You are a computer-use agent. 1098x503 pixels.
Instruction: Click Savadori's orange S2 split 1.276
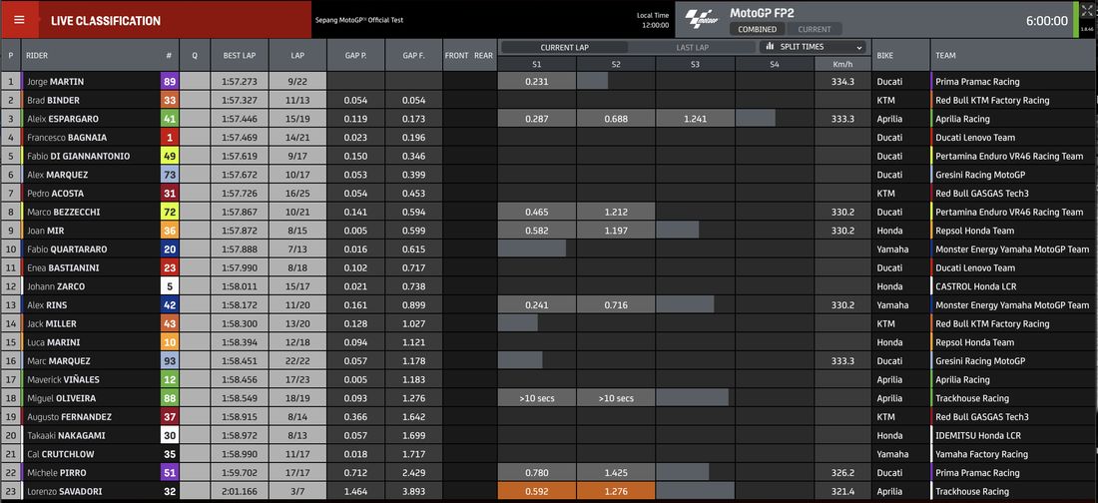[616, 491]
